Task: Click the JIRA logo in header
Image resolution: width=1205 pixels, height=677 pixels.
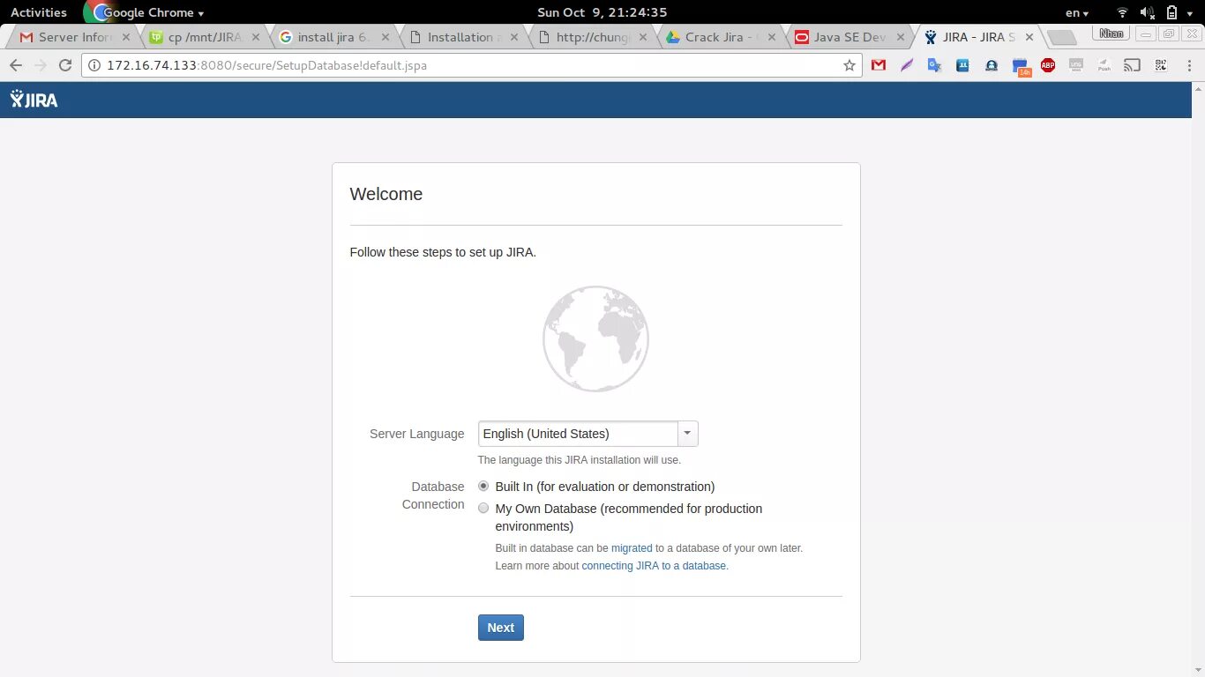Action: click(x=34, y=100)
